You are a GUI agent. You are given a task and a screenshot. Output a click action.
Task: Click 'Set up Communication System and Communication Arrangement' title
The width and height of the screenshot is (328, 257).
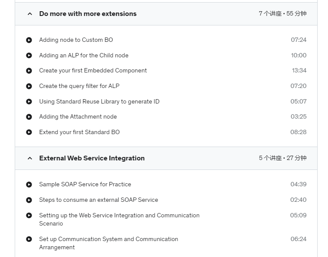click(109, 243)
